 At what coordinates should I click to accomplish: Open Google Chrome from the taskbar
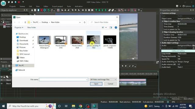click(80, 106)
